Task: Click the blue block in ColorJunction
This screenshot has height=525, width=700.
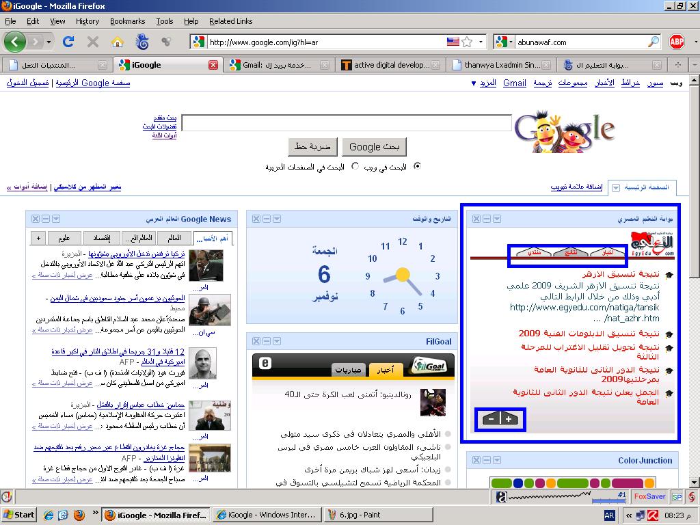Action: click(518, 483)
